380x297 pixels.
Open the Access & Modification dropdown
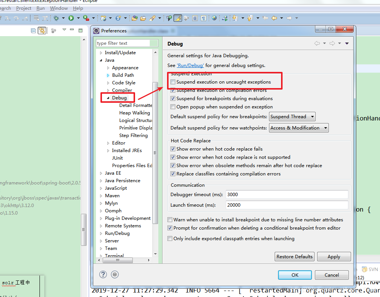click(x=325, y=128)
